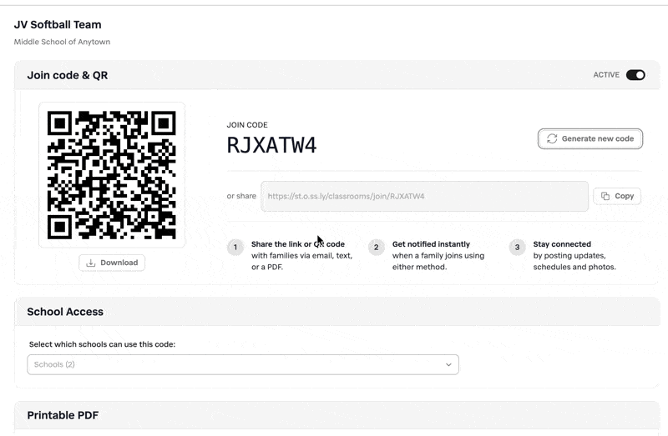Viewport: 668px width, 436px height.
Task: Click the Join code & QR heading
Action: pos(68,75)
